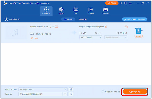Click the pencil rename output icon
The width and height of the screenshot is (152, 99).
[106, 27]
